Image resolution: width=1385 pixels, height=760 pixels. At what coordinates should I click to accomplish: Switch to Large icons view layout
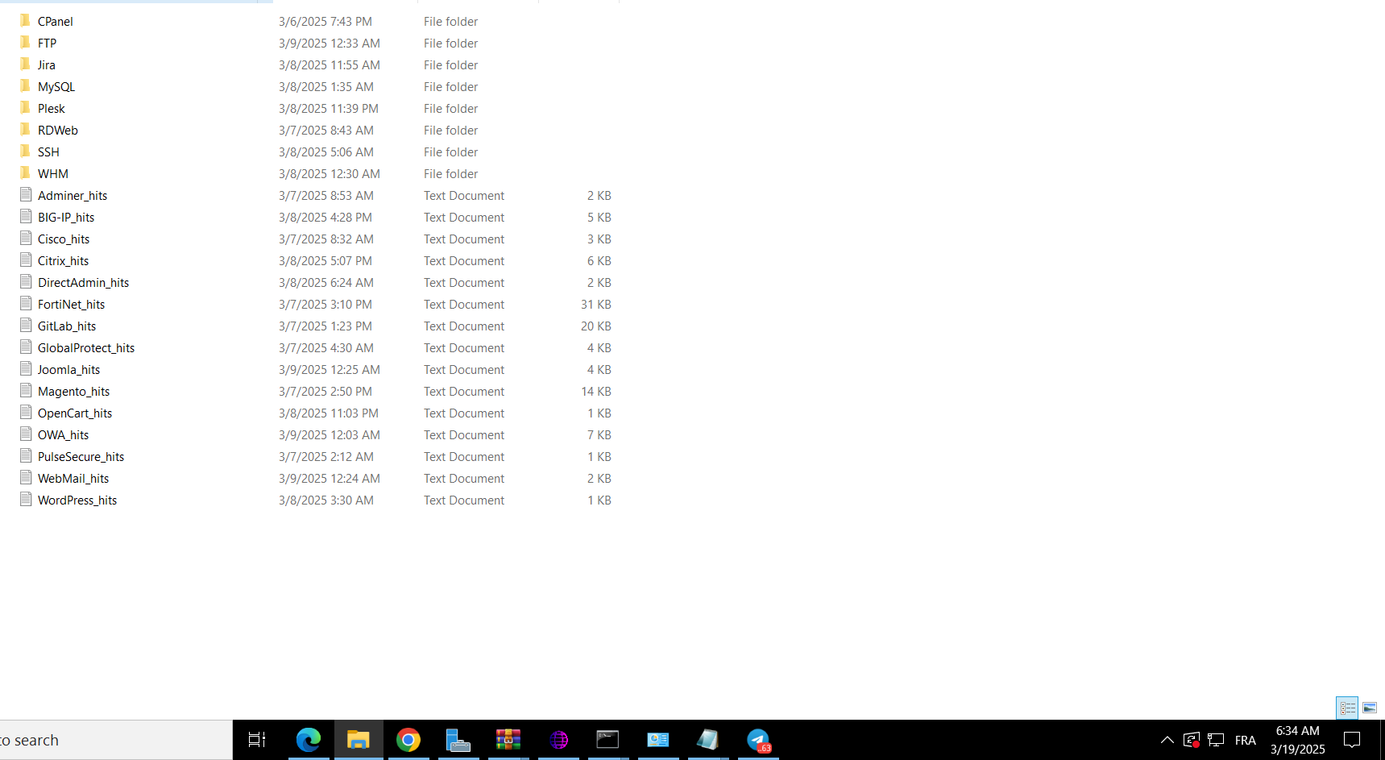pos(1370,708)
